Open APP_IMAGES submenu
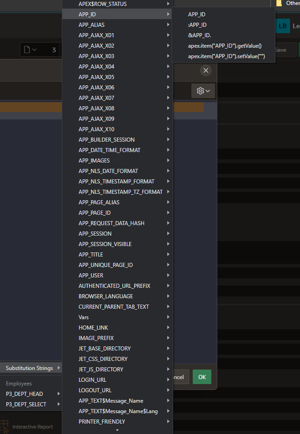The image size is (300, 434). 117,161
